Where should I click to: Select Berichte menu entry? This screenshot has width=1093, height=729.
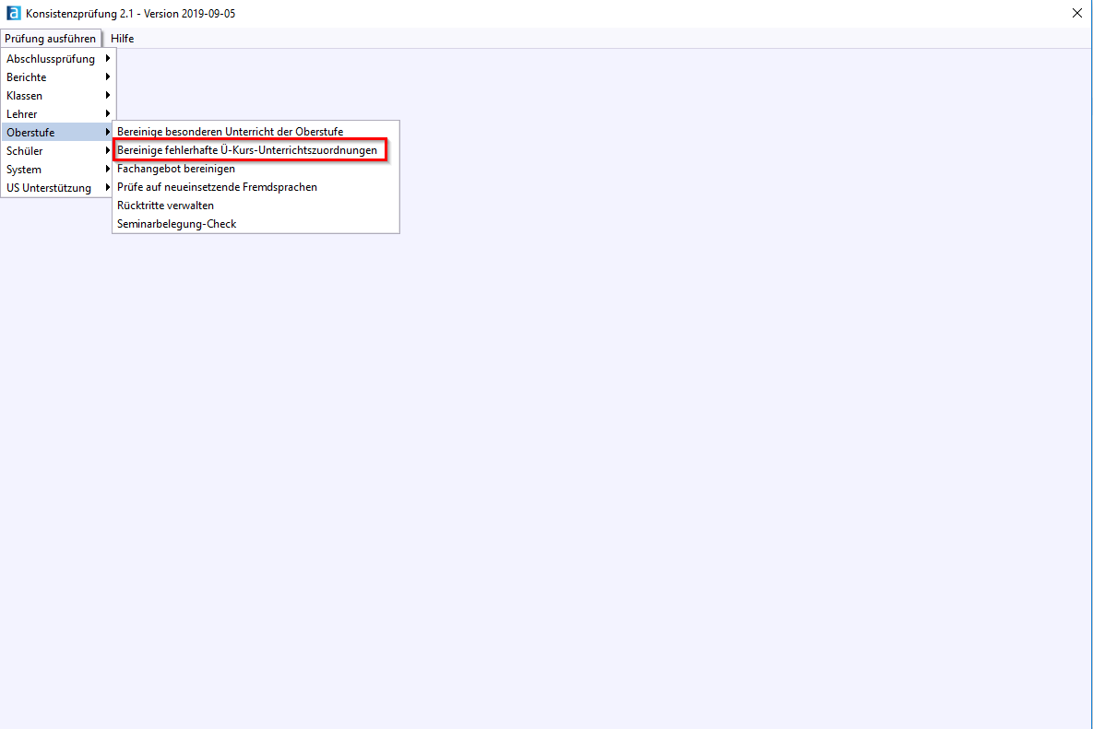(58, 77)
